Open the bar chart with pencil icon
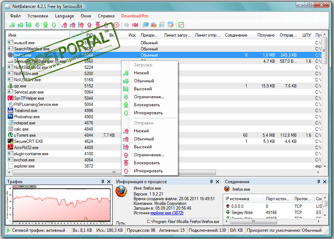This screenshot has width=334, height=239. 154,25
